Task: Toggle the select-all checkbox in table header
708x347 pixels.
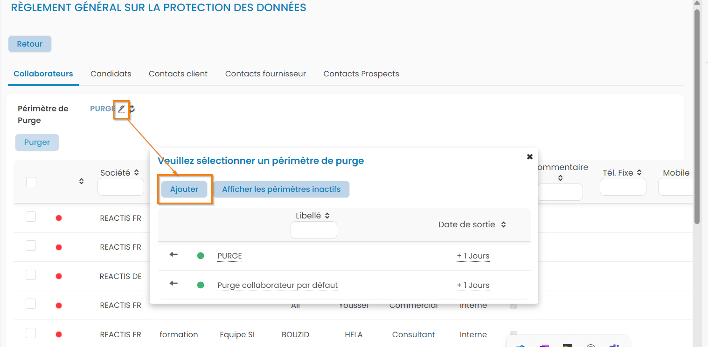Action: click(x=31, y=182)
